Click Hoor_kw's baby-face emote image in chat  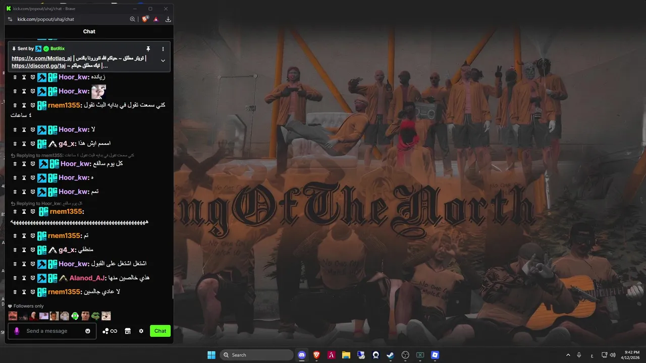tap(98, 91)
